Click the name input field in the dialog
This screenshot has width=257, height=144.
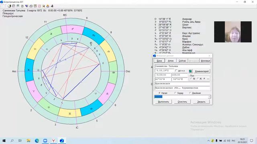[x=182, y=66]
